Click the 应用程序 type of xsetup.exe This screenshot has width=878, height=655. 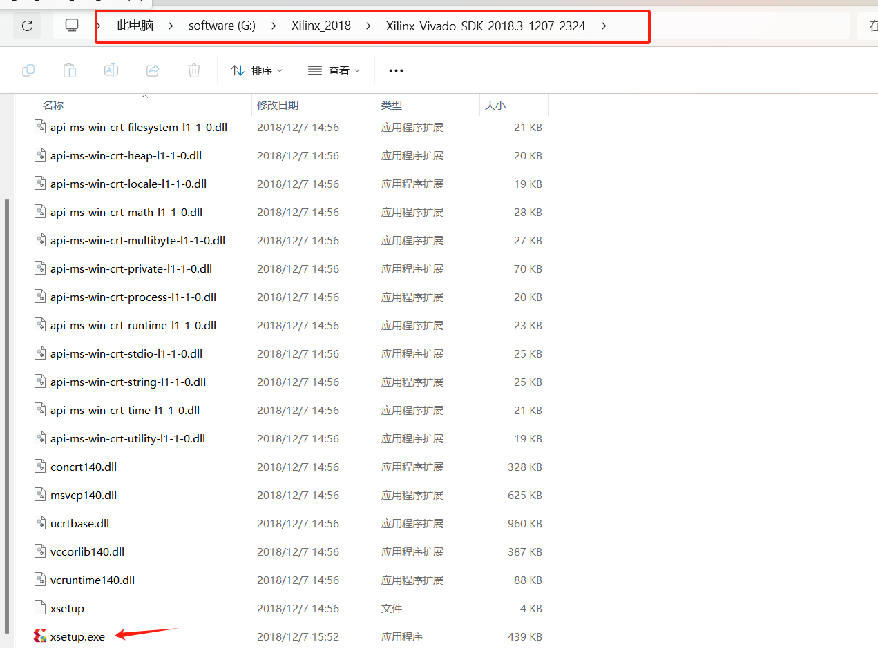pos(402,636)
